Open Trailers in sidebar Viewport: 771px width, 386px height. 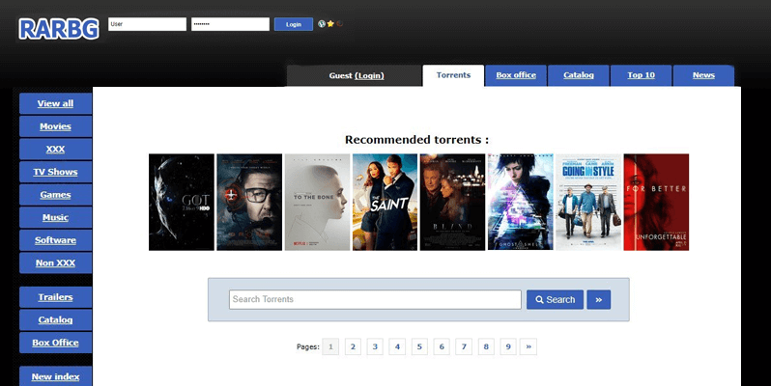click(x=56, y=297)
